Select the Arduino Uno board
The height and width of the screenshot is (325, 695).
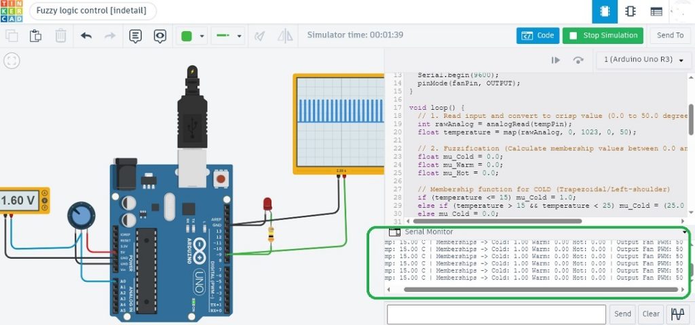pyautogui.click(x=171, y=242)
